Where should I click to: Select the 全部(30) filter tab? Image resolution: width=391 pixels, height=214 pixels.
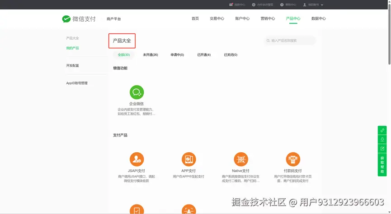(x=124, y=55)
